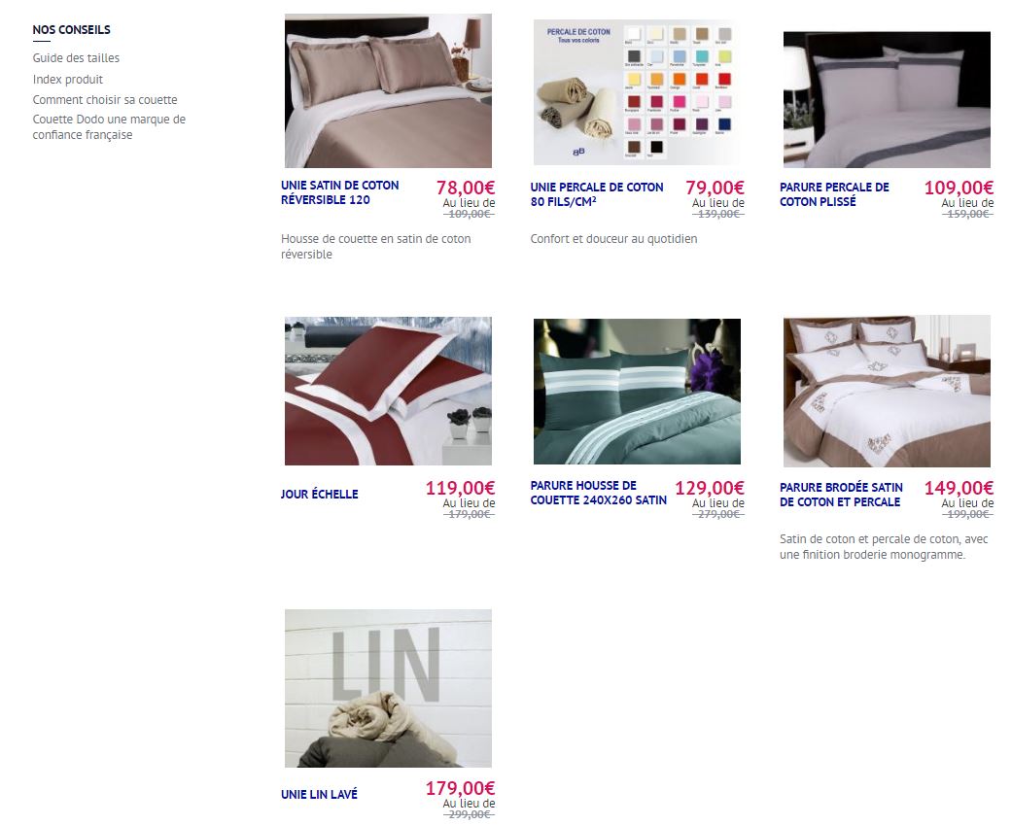Screen dimensions: 1012x825
Task: Click the 78,00€ price
Action: [x=466, y=188]
